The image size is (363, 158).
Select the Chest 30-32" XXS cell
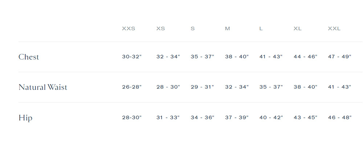click(x=132, y=57)
